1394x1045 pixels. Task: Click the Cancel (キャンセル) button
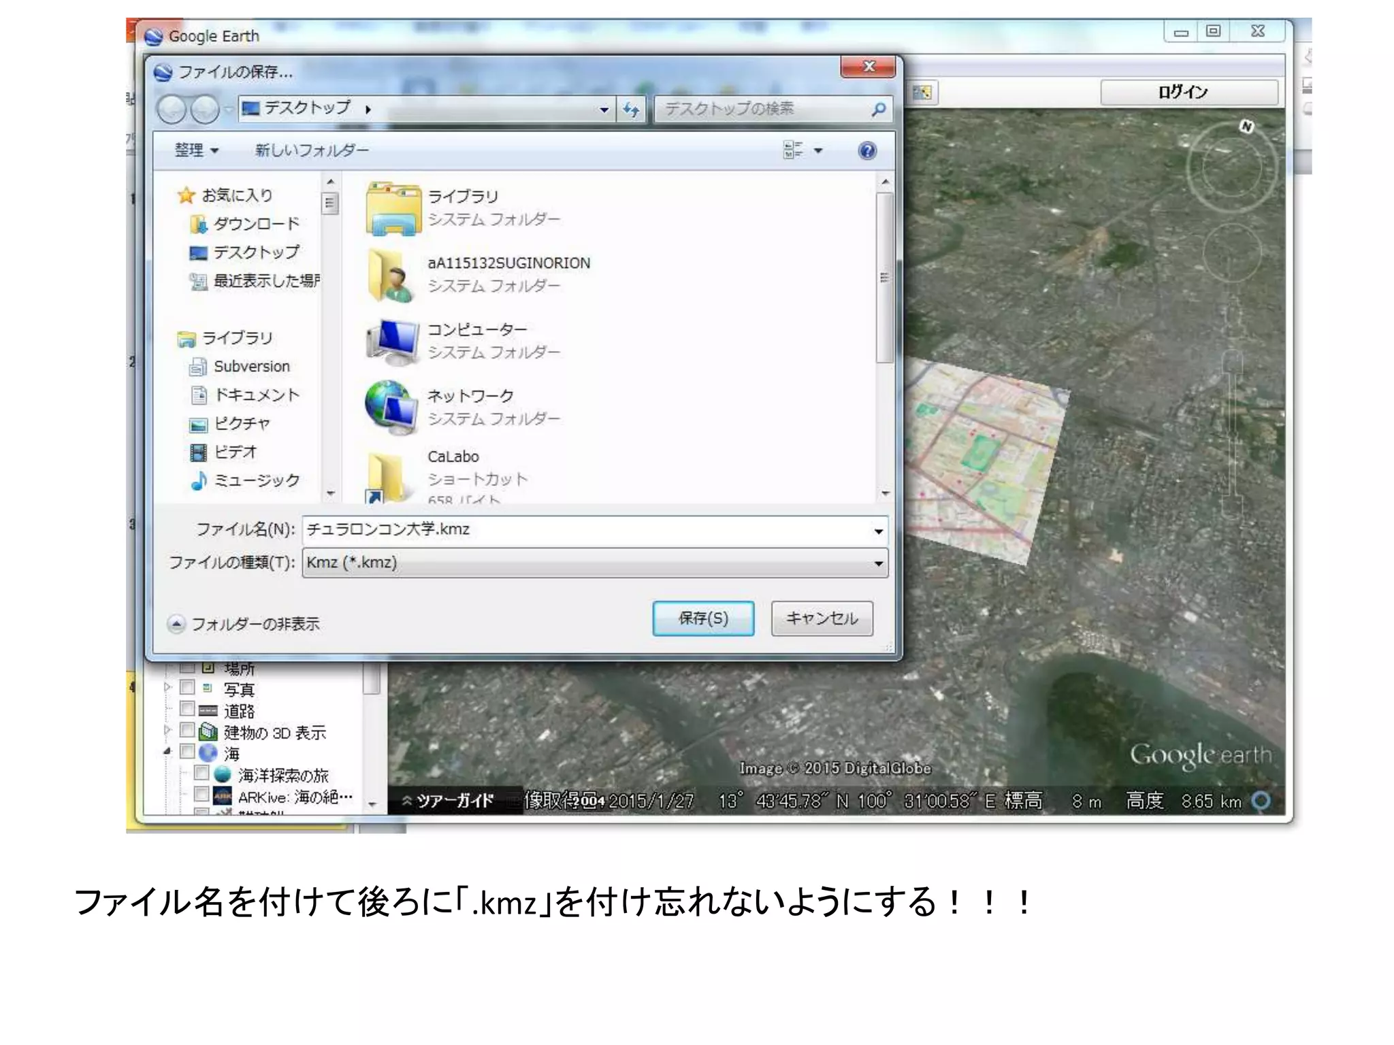[822, 618]
